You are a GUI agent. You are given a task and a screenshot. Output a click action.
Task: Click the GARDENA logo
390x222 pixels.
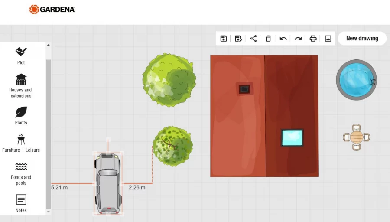coord(52,10)
